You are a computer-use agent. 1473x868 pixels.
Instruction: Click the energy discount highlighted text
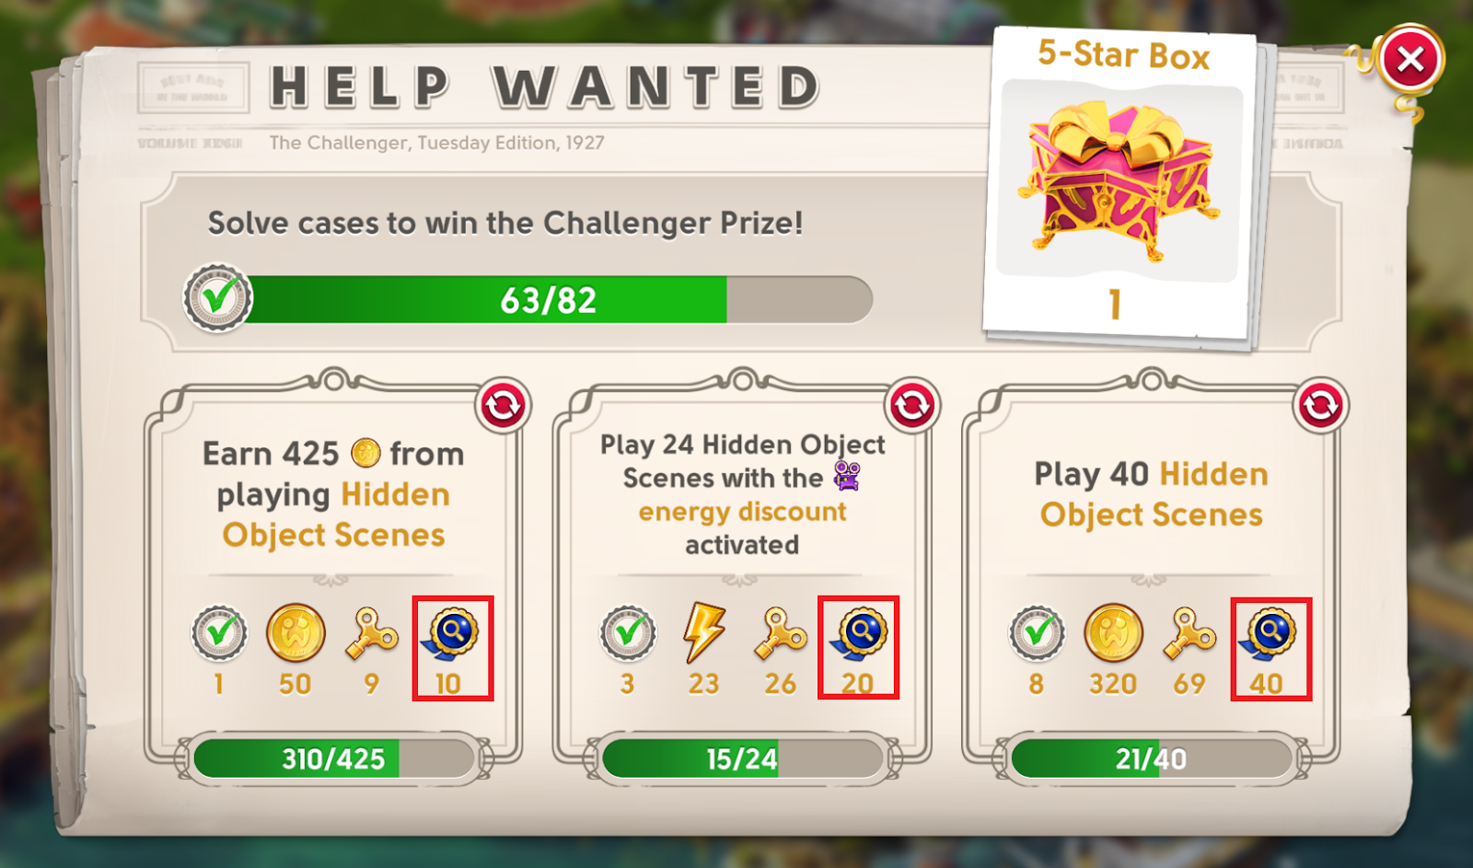click(x=742, y=512)
